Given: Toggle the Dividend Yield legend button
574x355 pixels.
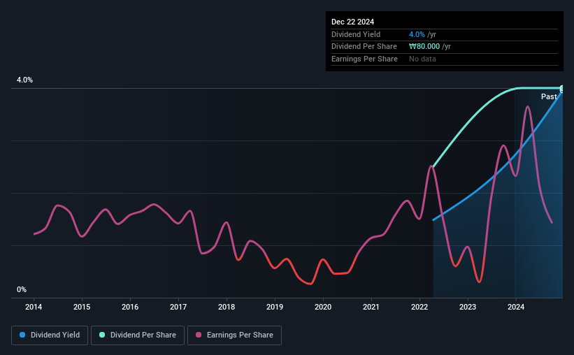Looking at the screenshot, I should (50, 335).
